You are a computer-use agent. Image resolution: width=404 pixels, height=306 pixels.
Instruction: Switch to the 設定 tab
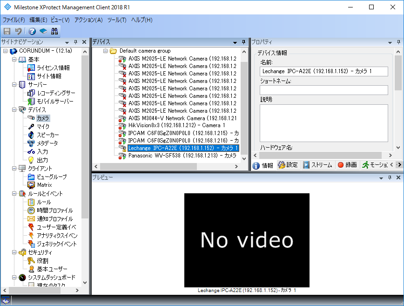pyautogui.click(x=288, y=165)
